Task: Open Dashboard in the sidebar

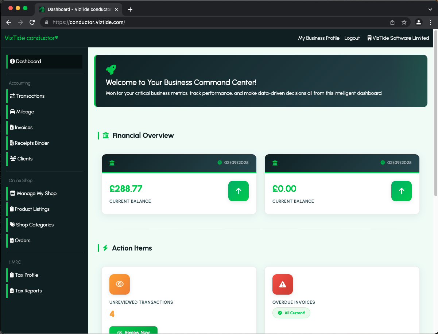Action: tap(44, 61)
